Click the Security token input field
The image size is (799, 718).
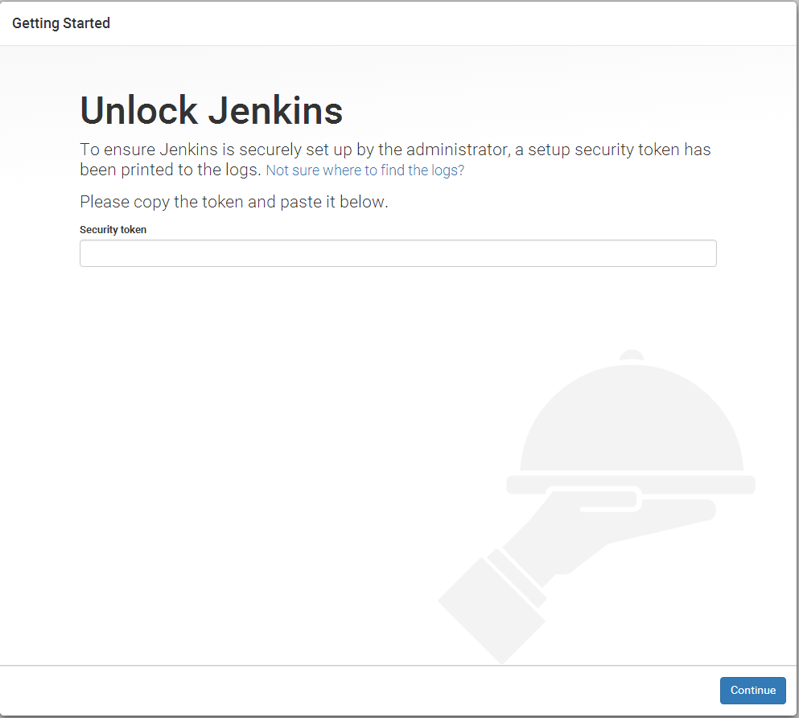tap(397, 253)
